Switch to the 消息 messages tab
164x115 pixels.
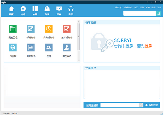pos(23,10)
